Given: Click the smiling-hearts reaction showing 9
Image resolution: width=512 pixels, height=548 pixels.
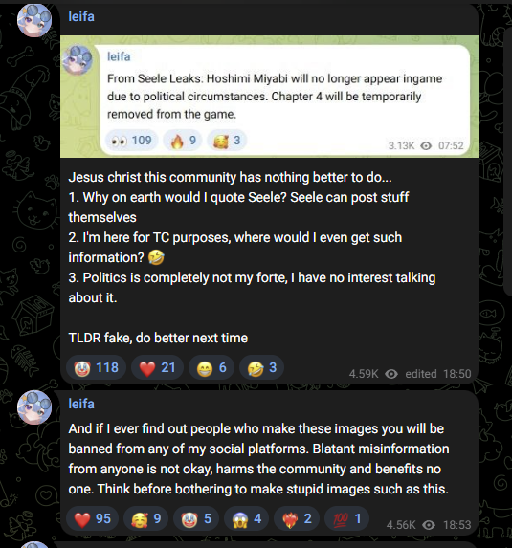Looking at the screenshot, I should tap(145, 518).
